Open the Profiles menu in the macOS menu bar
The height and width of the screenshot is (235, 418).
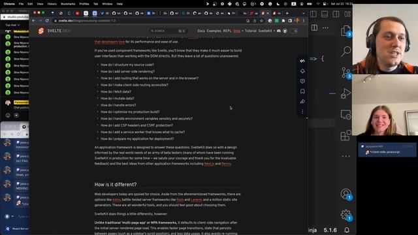pos(84,4)
